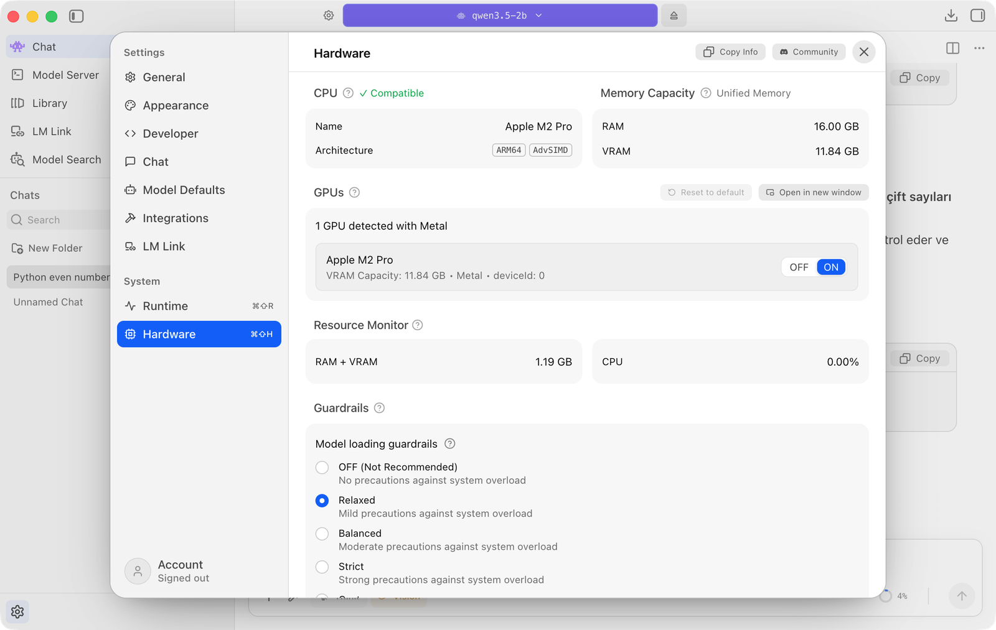Open Model Server in the main sidebar

[x=57, y=75]
